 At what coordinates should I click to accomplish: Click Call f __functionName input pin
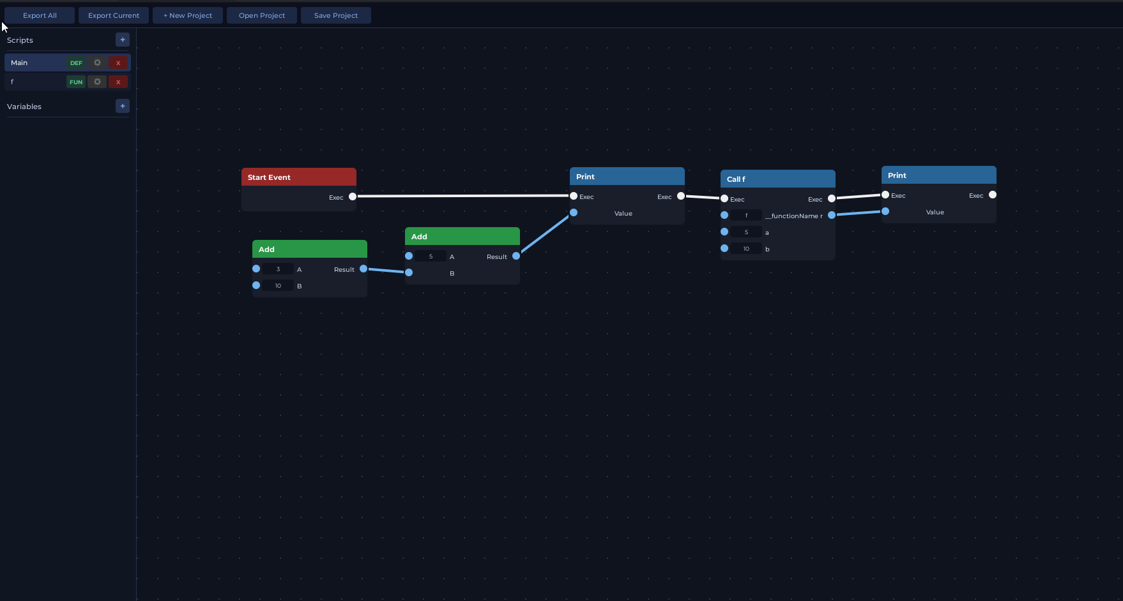click(724, 215)
